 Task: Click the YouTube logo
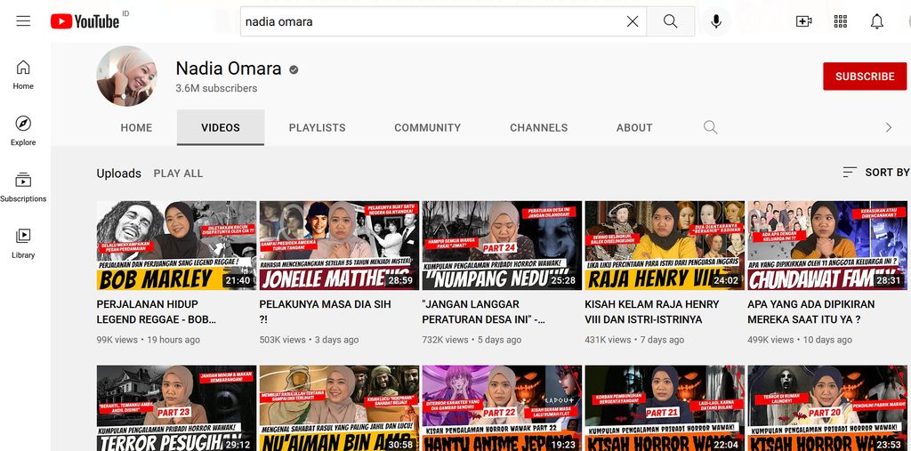point(85,21)
